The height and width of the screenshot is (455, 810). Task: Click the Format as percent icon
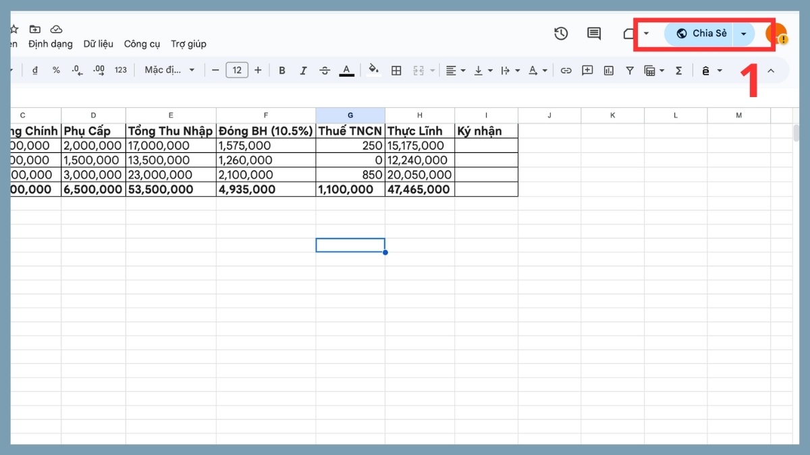[x=56, y=69]
